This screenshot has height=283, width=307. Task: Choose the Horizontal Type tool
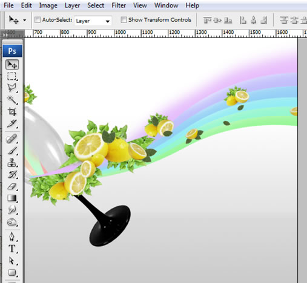12,249
